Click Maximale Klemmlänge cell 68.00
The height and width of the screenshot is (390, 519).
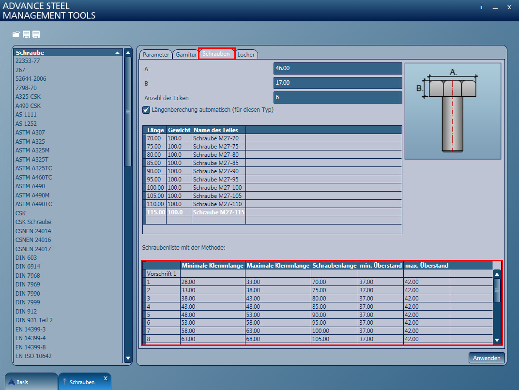point(278,339)
